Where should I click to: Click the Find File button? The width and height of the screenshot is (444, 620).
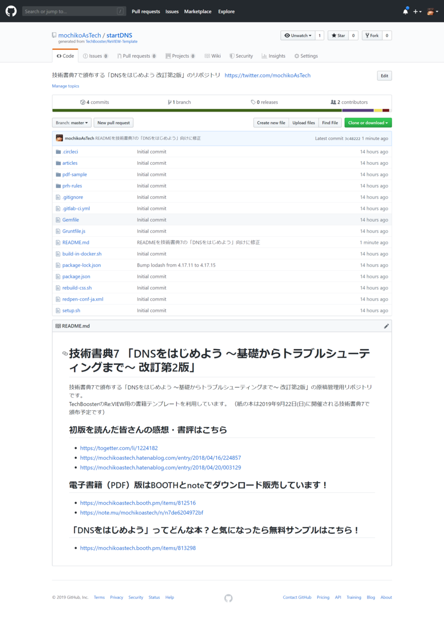click(x=330, y=122)
